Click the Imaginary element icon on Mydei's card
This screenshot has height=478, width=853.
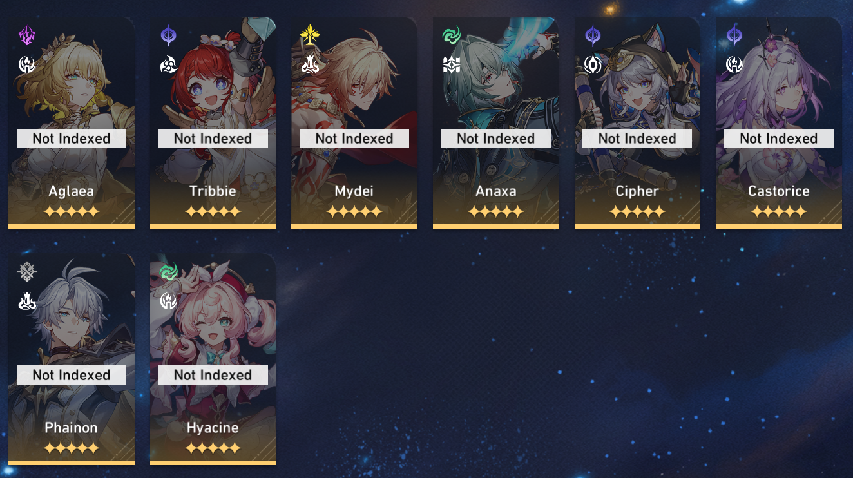click(310, 35)
